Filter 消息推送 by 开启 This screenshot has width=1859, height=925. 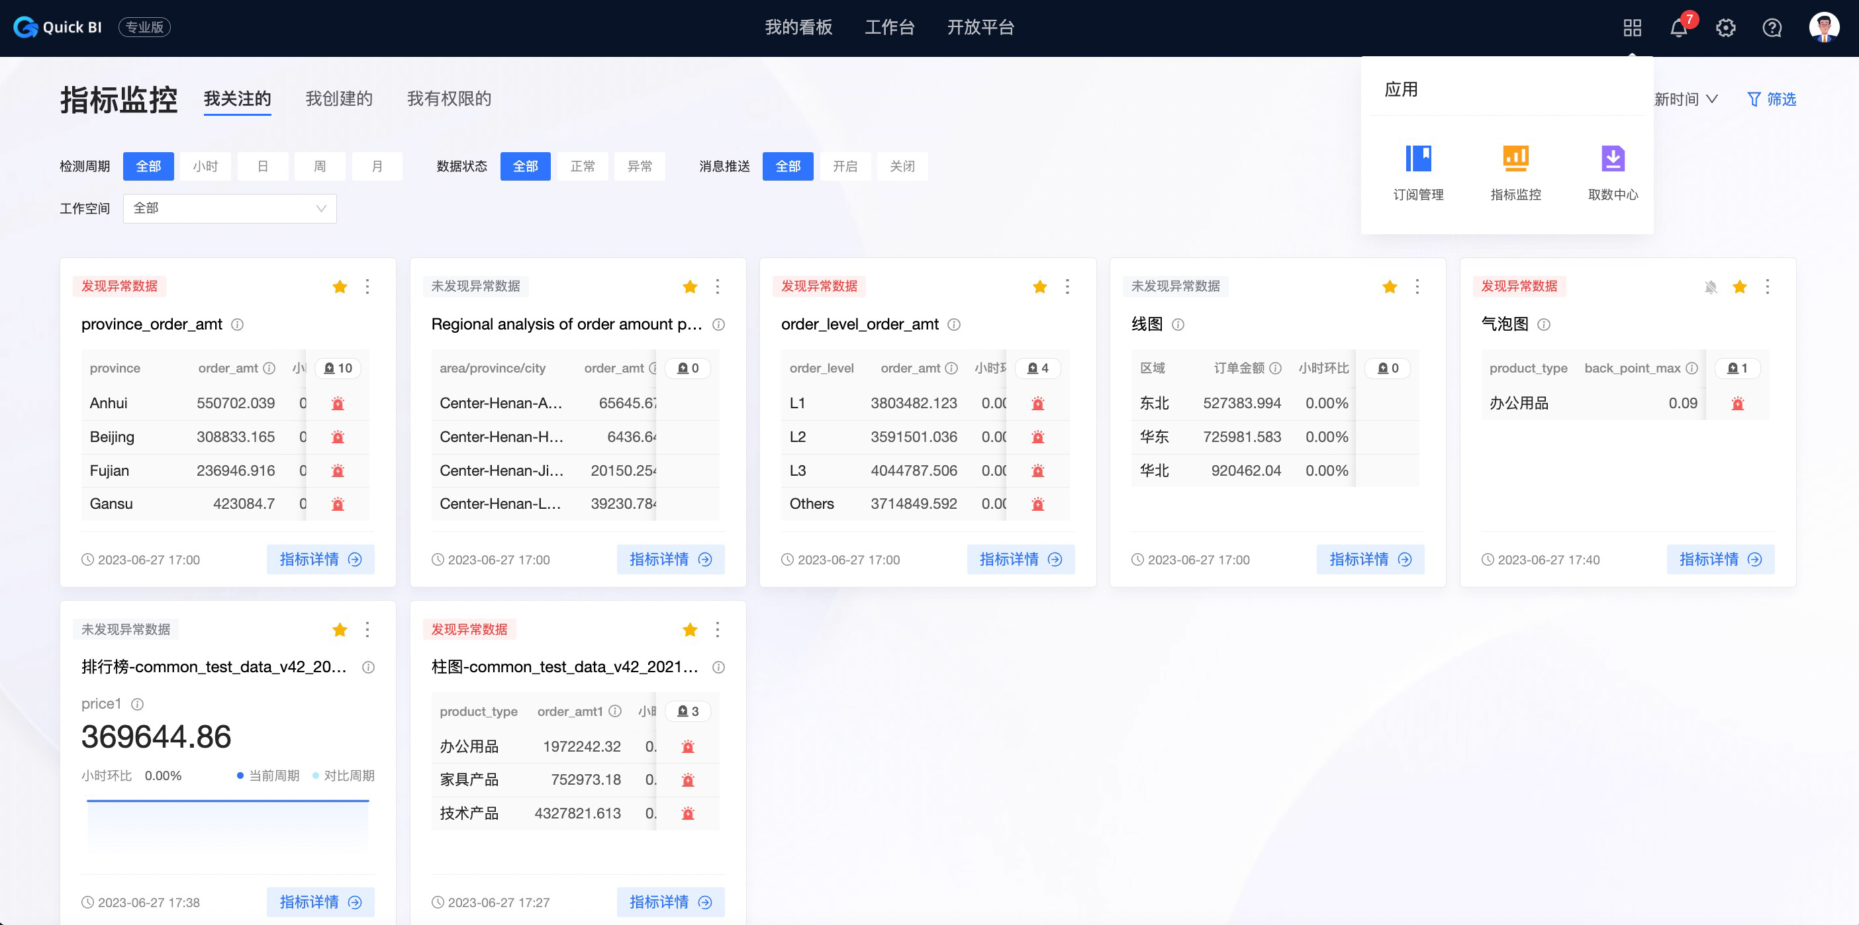click(845, 167)
